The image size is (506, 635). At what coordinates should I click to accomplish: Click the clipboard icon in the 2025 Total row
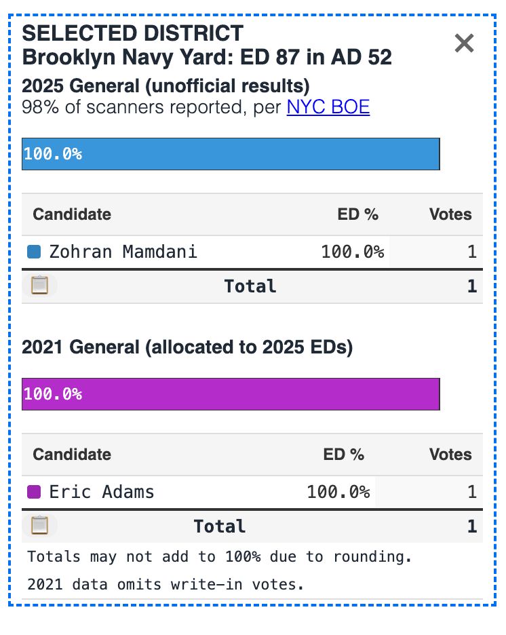click(x=40, y=286)
